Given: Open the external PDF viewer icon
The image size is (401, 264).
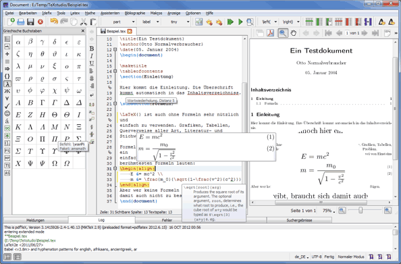Looking at the screenshot, I should [270, 33].
